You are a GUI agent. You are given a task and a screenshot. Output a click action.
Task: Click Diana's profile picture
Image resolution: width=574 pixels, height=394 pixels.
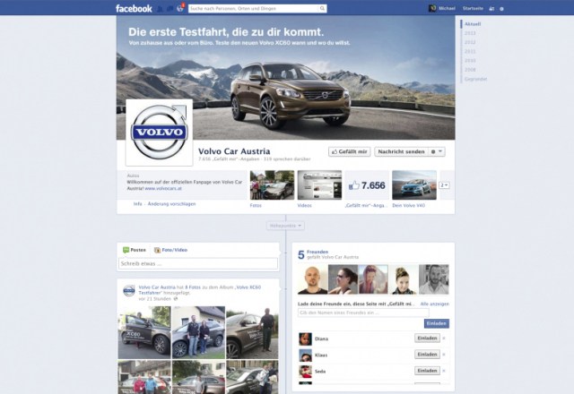pyautogui.click(x=305, y=338)
